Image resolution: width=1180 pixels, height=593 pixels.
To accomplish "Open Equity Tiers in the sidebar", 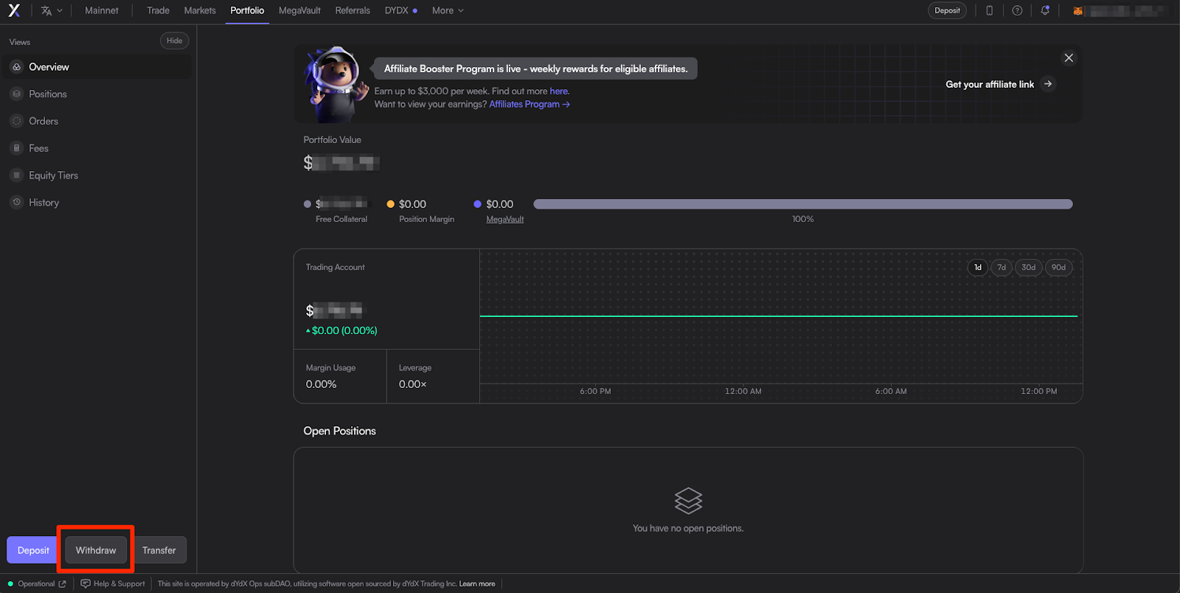I will coord(98,176).
